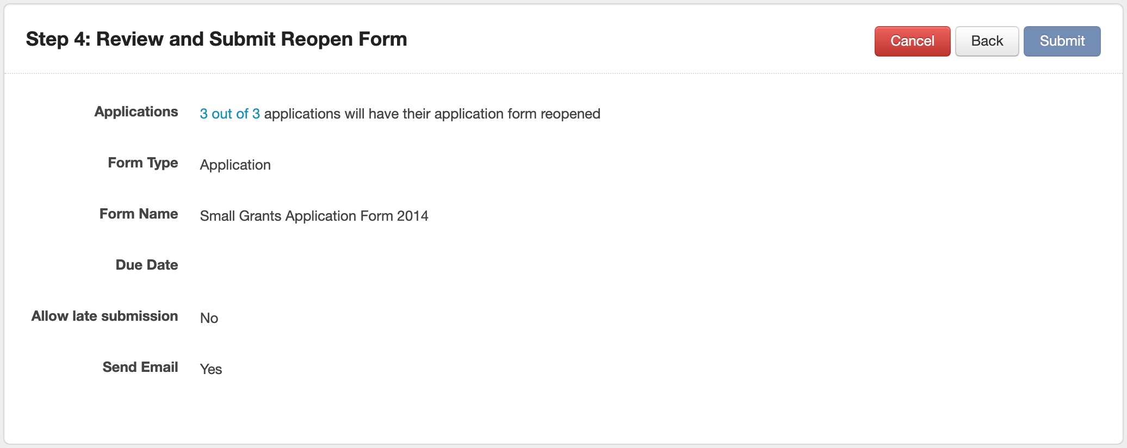This screenshot has width=1127, height=448.
Task: Click the "Yes" Send Email value
Action: coord(211,369)
